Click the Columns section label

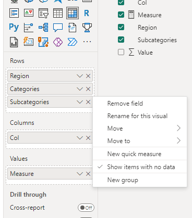tap(22, 123)
